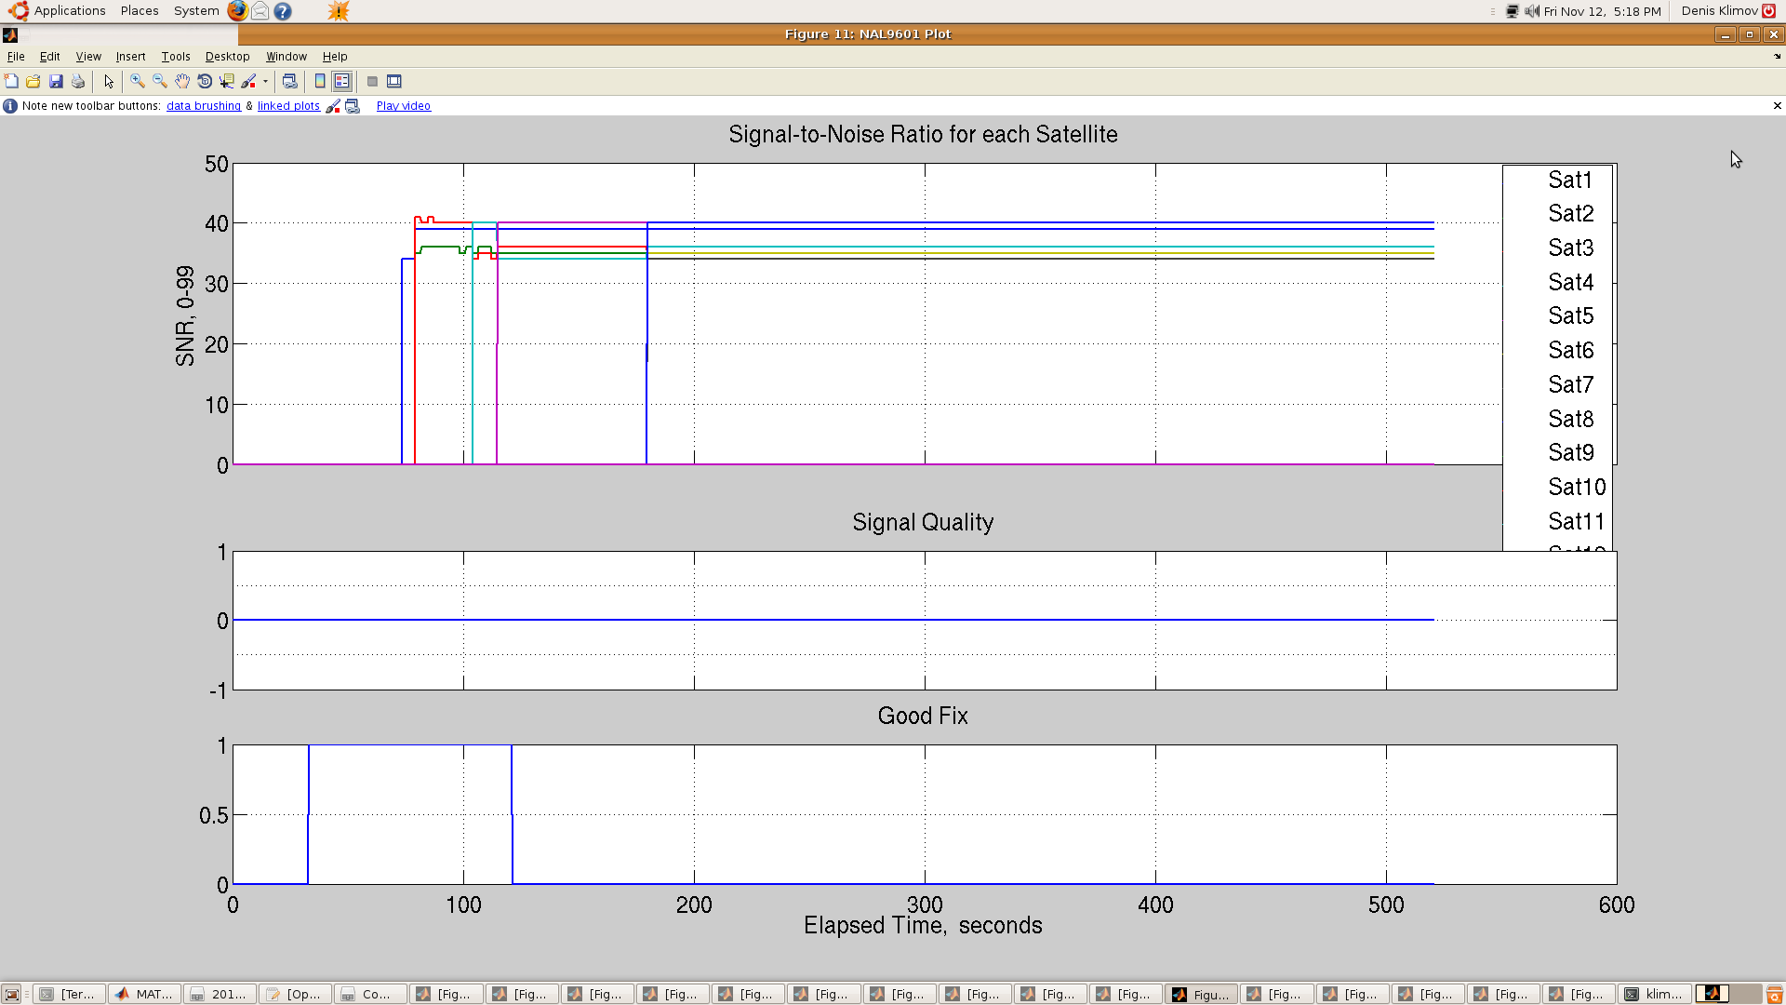This screenshot has width=1786, height=1005.
Task: Open the Fri Nov 12 clock calendar
Action: pyautogui.click(x=1602, y=11)
